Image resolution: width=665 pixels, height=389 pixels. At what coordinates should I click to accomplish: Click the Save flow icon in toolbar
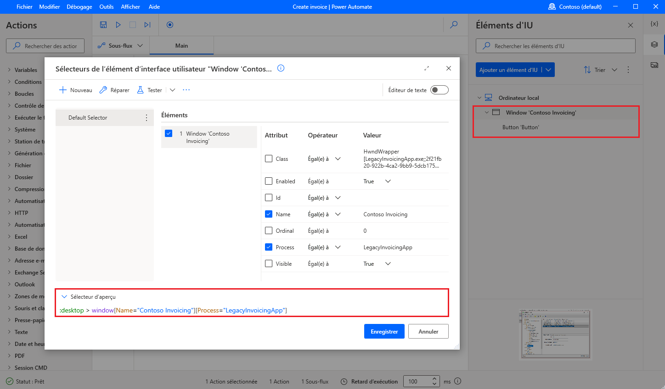[103, 25]
